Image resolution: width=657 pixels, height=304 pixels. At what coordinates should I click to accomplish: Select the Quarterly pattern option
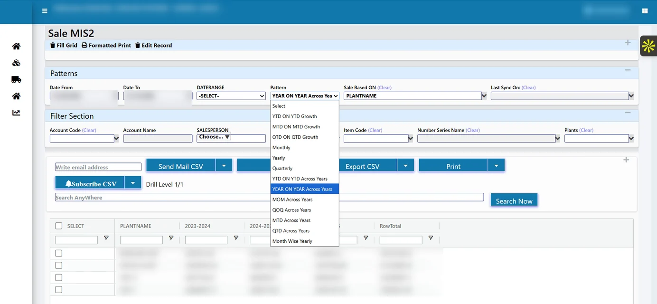coord(305,169)
